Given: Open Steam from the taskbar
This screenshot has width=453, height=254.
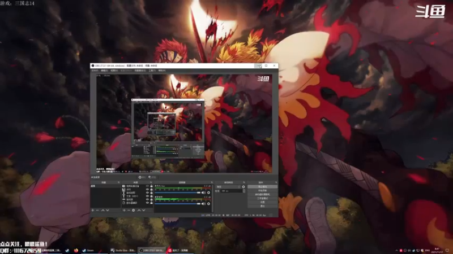Looking at the screenshot, I should [88, 250].
